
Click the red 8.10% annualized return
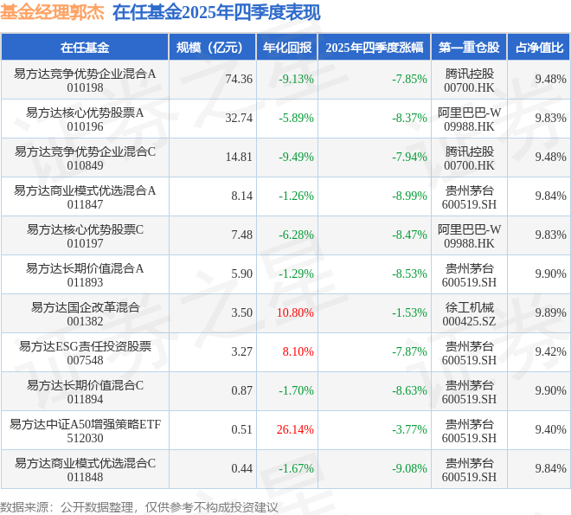click(298, 351)
